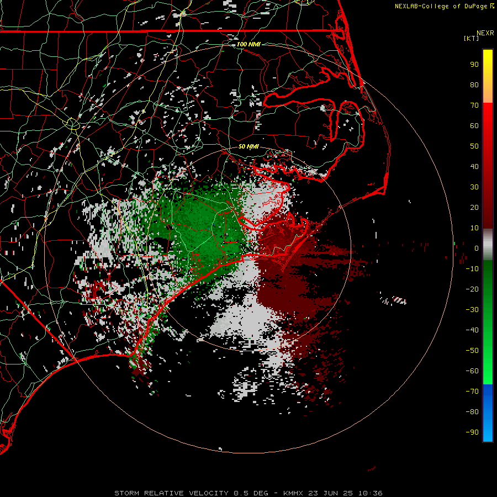This screenshot has height=497, width=497.
Task: Click the -30 value on the velocity scale
Action: 472,310
